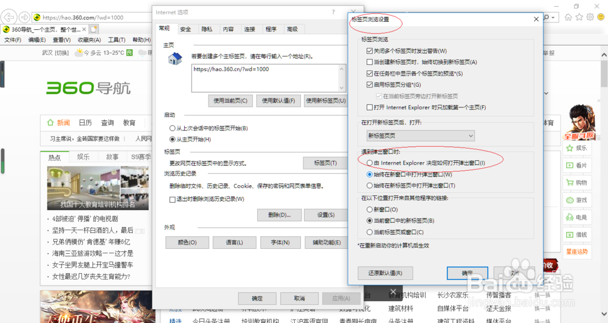608x323 pixels.
Task: Select 新窗口(O) radio option
Action: (370, 209)
